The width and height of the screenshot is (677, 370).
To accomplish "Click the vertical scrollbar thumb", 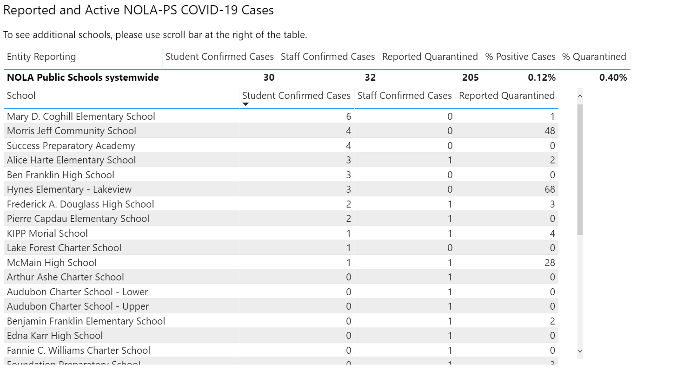I will point(580,169).
